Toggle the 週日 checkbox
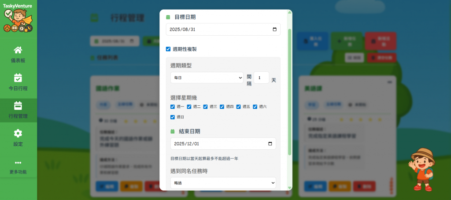 [x=173, y=117]
